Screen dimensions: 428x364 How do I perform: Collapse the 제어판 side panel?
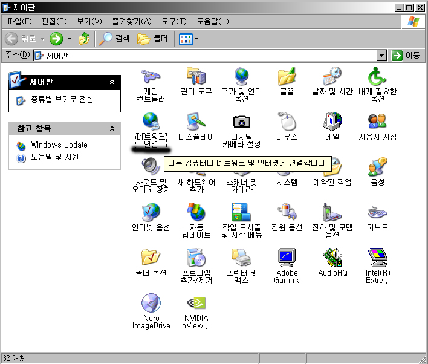point(112,82)
